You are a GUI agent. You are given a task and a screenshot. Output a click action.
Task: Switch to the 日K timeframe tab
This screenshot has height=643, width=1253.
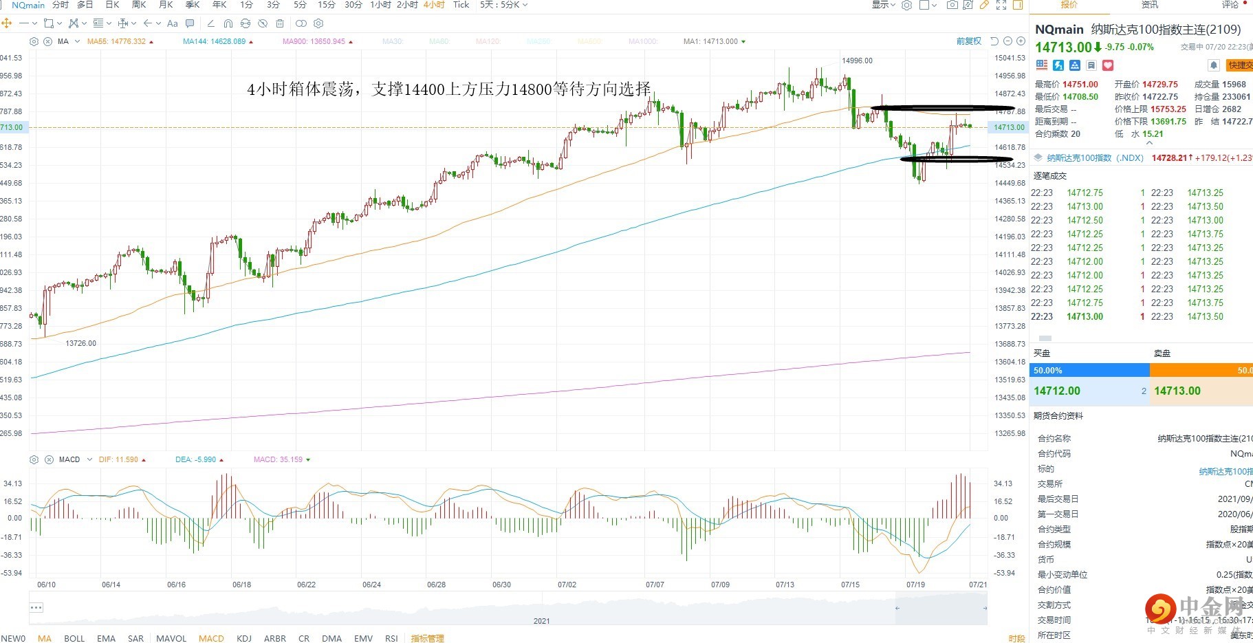tap(112, 5)
